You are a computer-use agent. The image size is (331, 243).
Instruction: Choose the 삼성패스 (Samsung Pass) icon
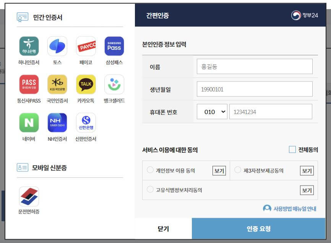[x=114, y=46]
